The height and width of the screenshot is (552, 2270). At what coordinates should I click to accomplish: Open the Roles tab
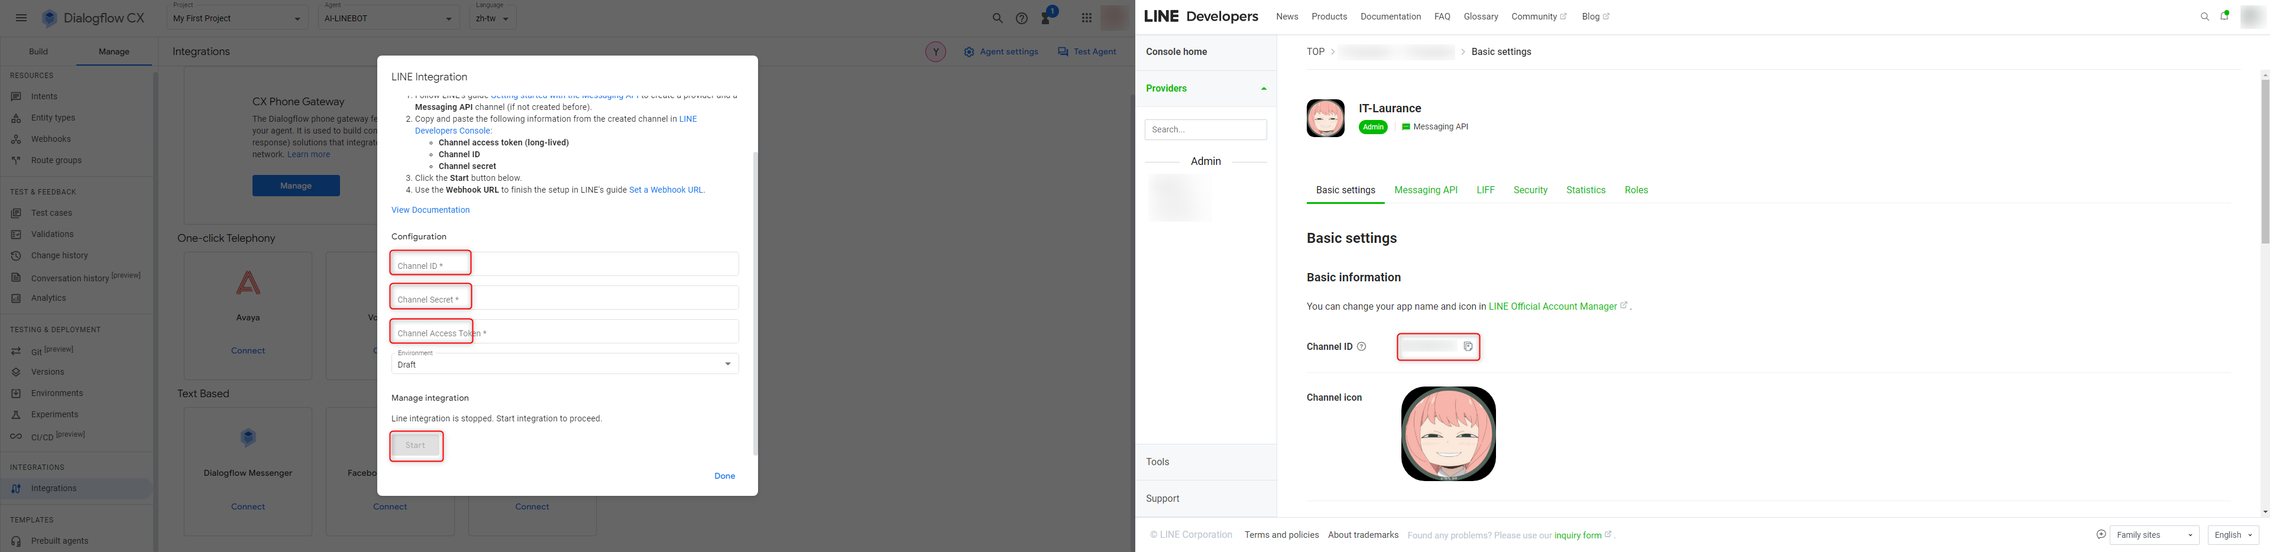(1636, 190)
